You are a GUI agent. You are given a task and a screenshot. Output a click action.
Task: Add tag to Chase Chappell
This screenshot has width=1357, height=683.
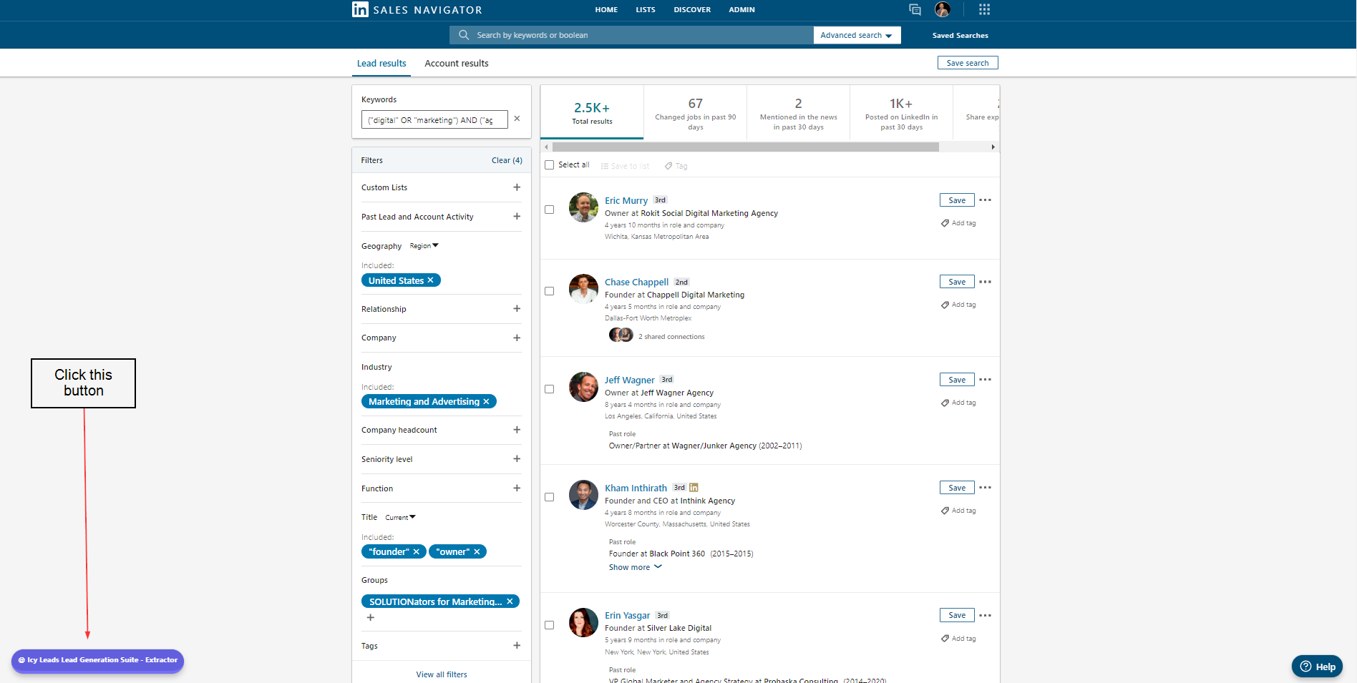(958, 305)
